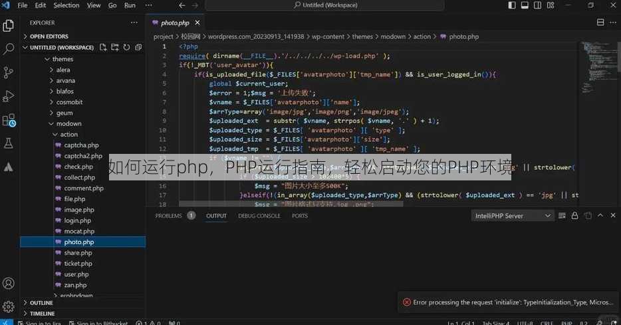The width and height of the screenshot is (621, 325).
Task: Collapse all folders in Explorer
Action: pos(138,47)
